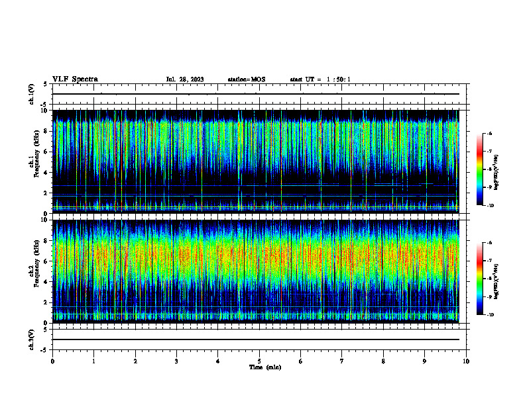This screenshot has width=525, height=405.
Task: Click the "VLF Spectra" plot title
Action: (75, 79)
